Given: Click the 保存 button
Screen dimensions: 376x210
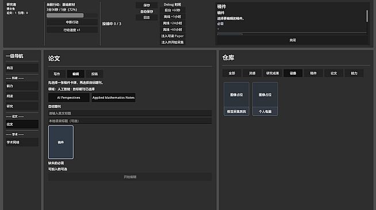Looking at the screenshot, I should [147, 5].
